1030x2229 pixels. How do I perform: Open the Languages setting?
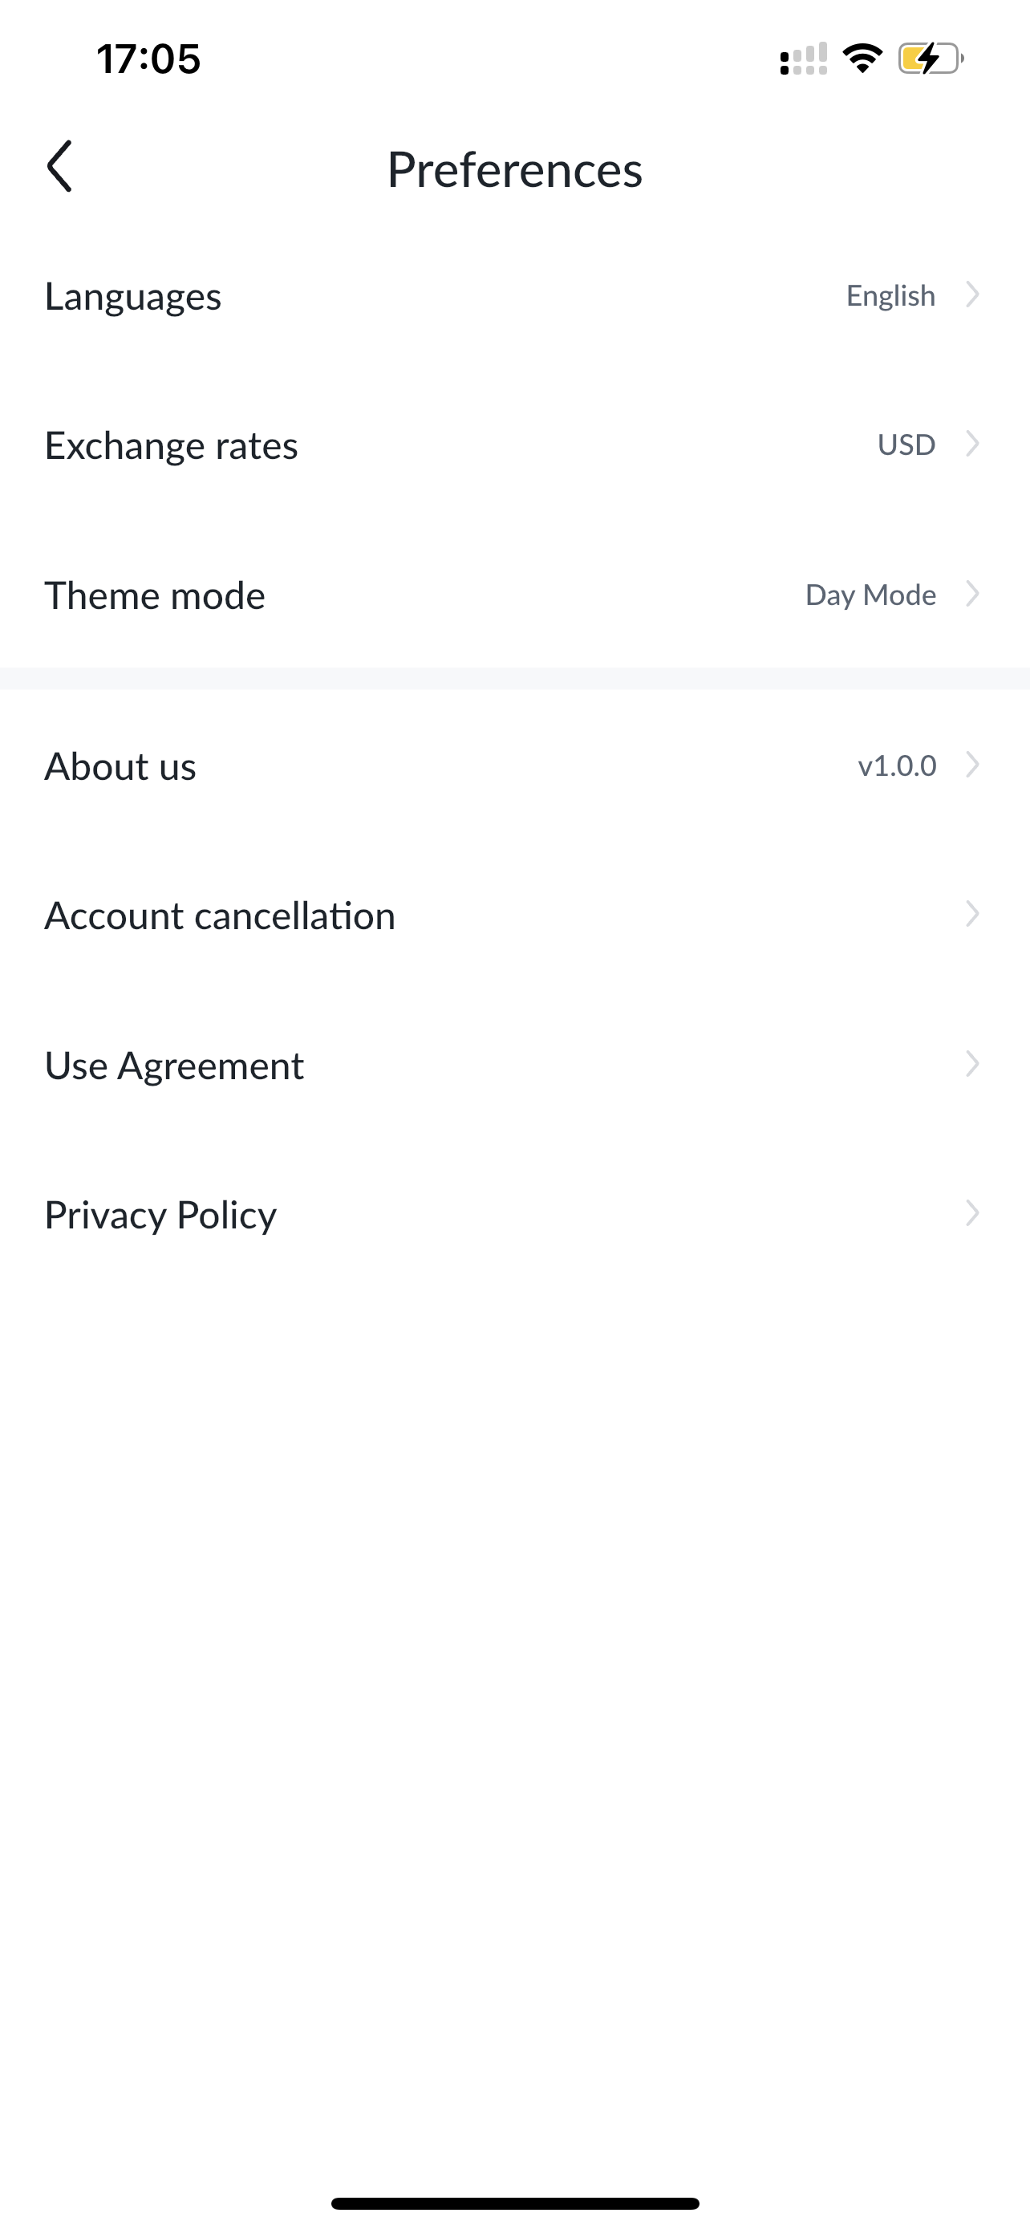514,295
